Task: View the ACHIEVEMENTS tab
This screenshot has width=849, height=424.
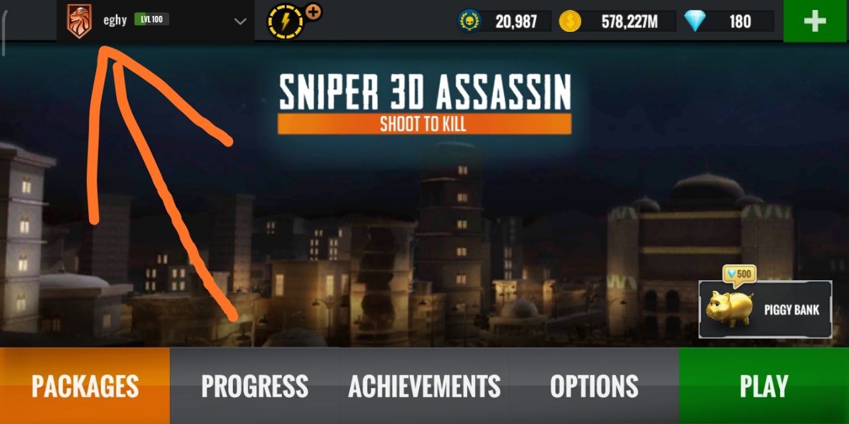Action: coord(424,386)
